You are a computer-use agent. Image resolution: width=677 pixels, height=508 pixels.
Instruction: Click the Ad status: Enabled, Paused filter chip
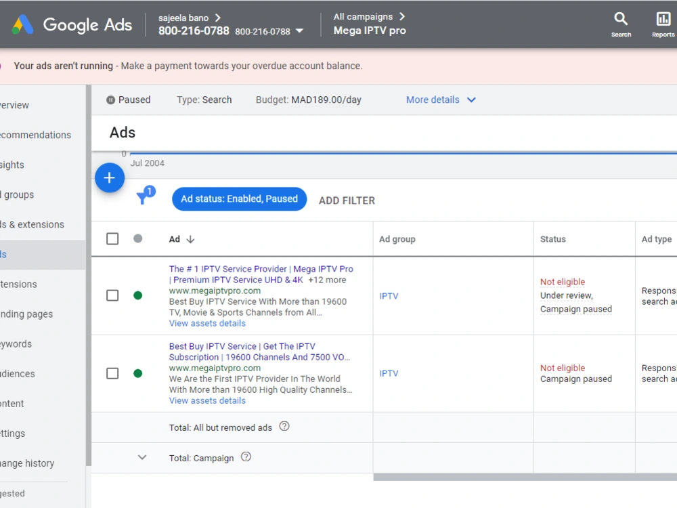coord(239,198)
